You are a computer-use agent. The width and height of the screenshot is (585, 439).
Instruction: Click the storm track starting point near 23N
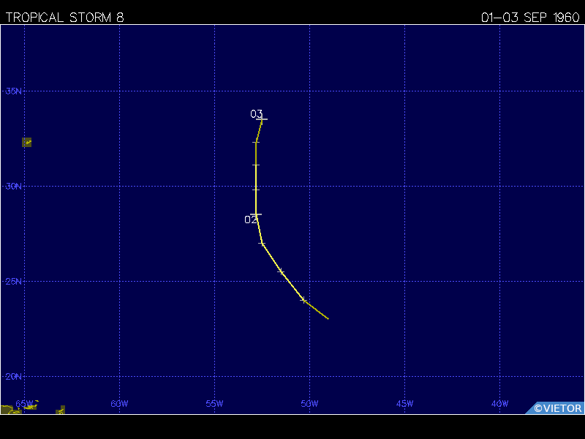(x=328, y=319)
